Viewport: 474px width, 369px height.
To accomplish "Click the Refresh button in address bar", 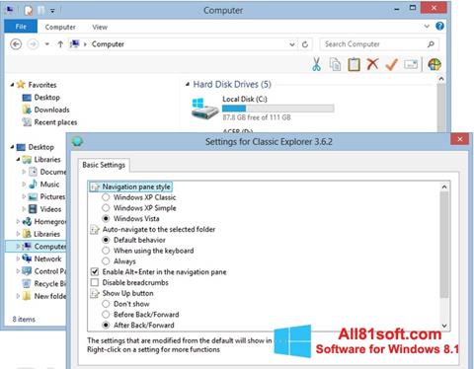I will tap(305, 44).
